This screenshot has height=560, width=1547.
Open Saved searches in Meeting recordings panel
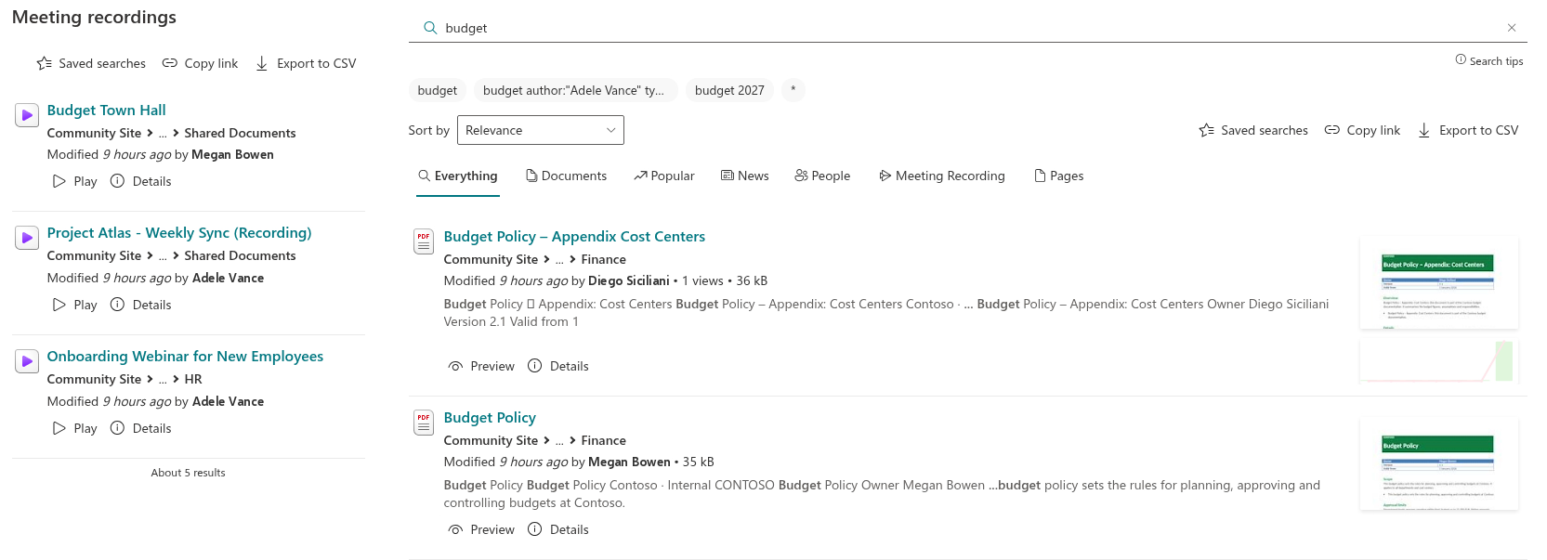(91, 63)
